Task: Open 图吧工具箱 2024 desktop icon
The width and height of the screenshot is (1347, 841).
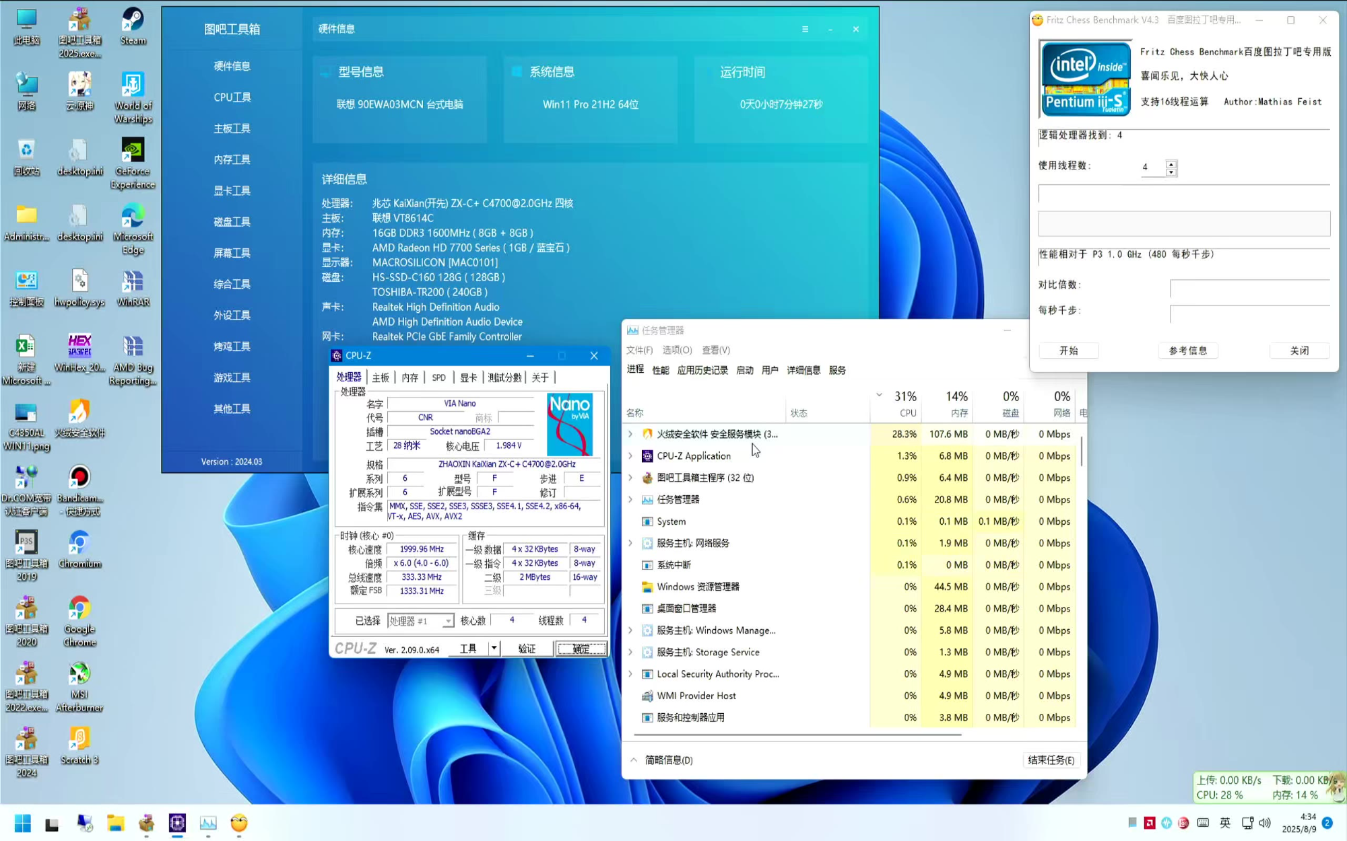Action: click(x=26, y=752)
